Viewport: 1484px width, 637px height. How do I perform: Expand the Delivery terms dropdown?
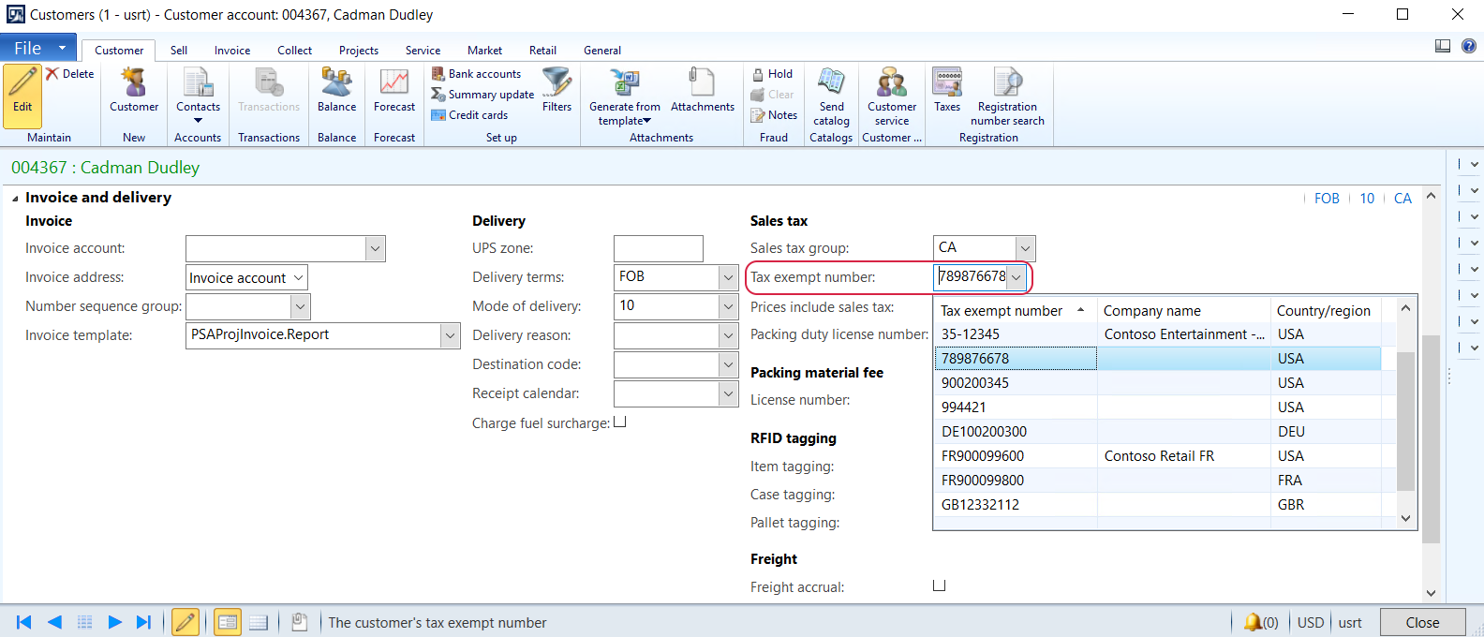(728, 277)
